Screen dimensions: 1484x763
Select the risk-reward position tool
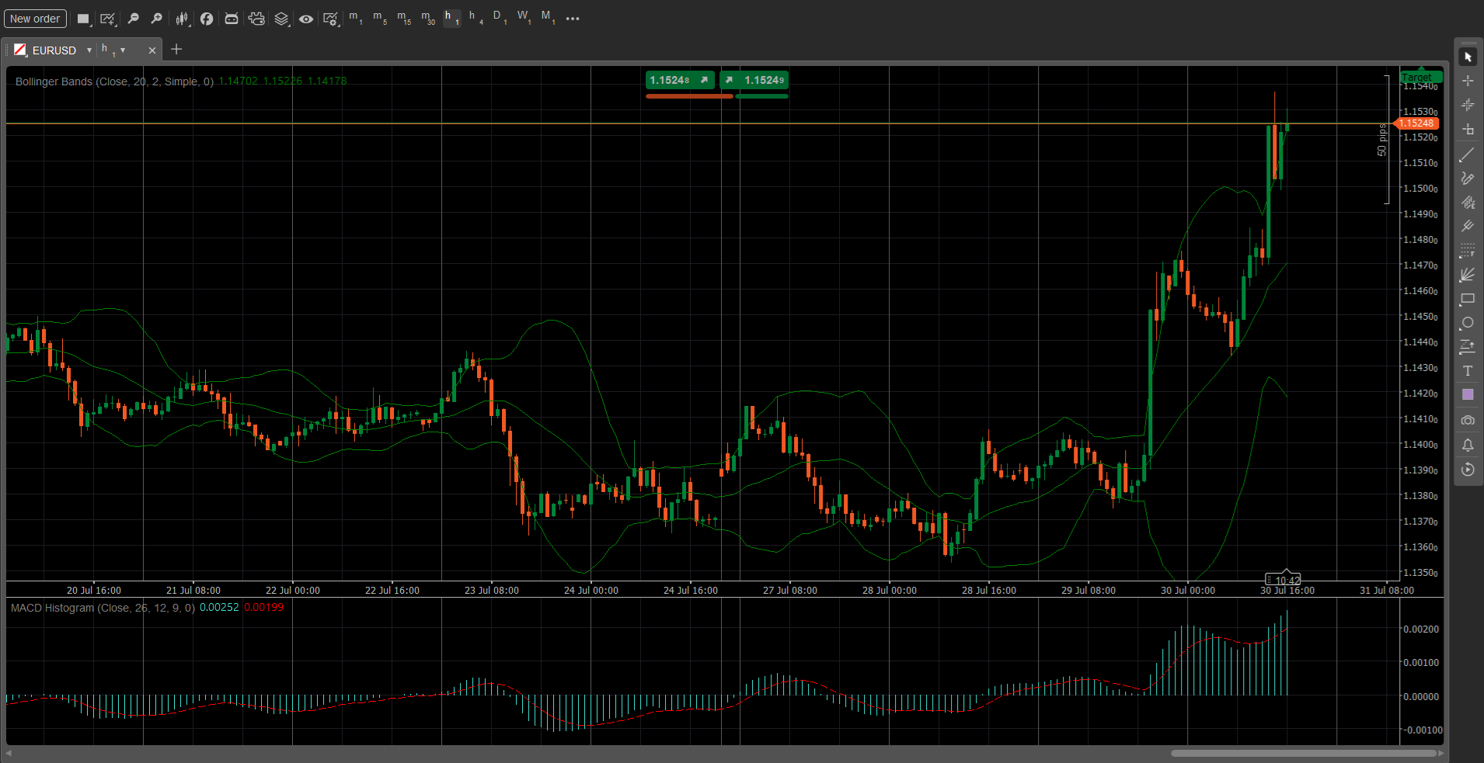[1468, 347]
